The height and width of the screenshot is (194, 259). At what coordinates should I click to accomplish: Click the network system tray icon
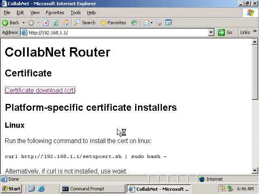pos(229,189)
